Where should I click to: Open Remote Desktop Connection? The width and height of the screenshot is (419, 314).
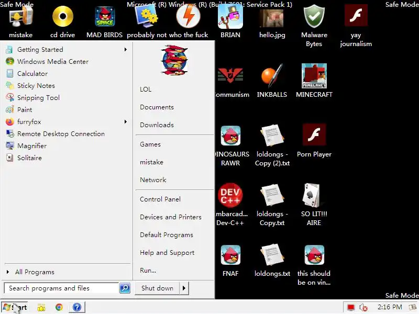pos(67,134)
